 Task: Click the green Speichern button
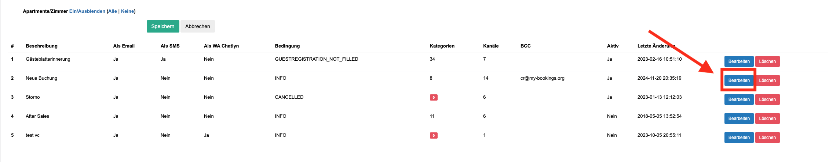tap(163, 26)
